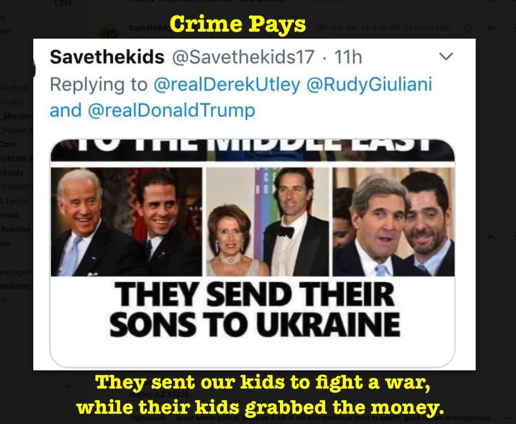
Task: Star the email from hamel484
Action: [x=468, y=28]
